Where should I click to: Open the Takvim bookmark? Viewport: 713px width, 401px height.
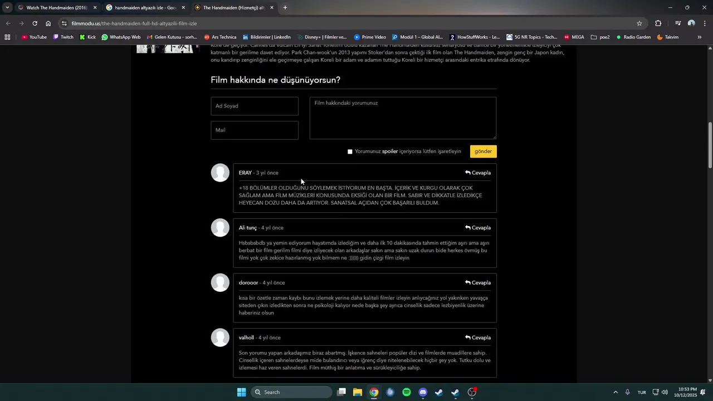coord(667,37)
